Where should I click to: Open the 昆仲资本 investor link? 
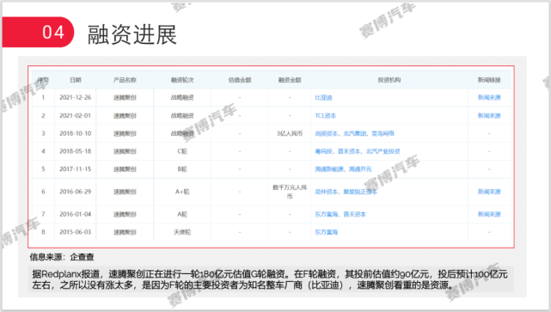coord(327,192)
